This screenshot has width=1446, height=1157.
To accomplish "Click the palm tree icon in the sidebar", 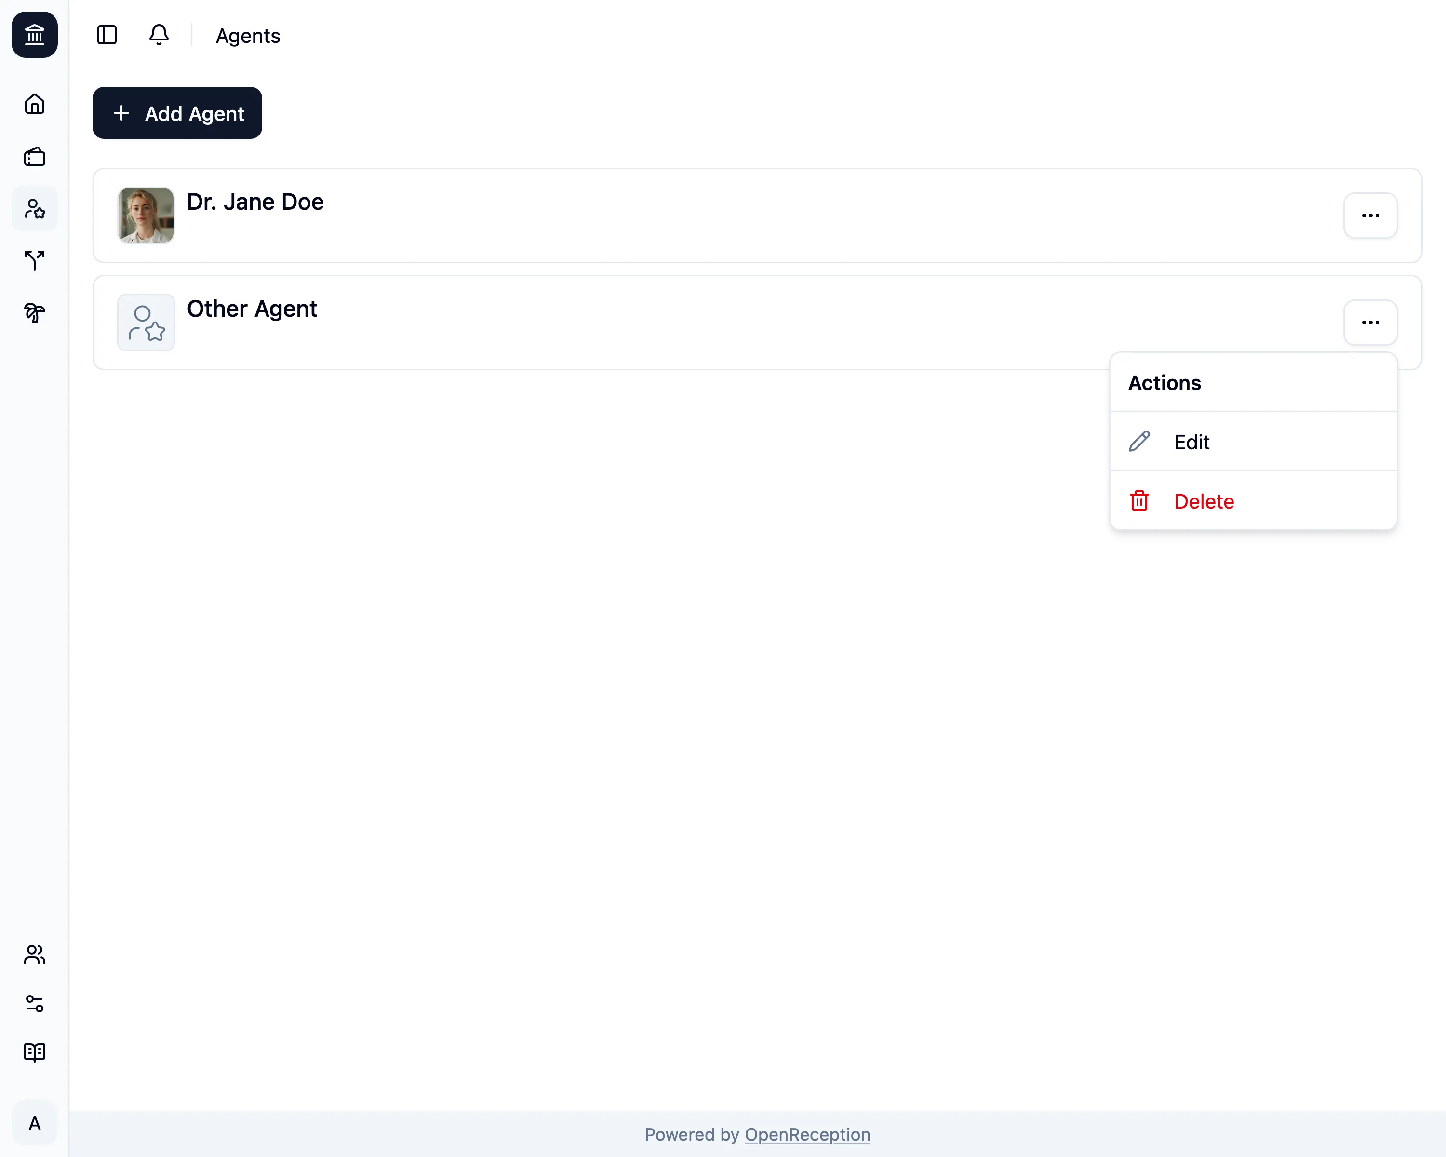I will coord(34,312).
